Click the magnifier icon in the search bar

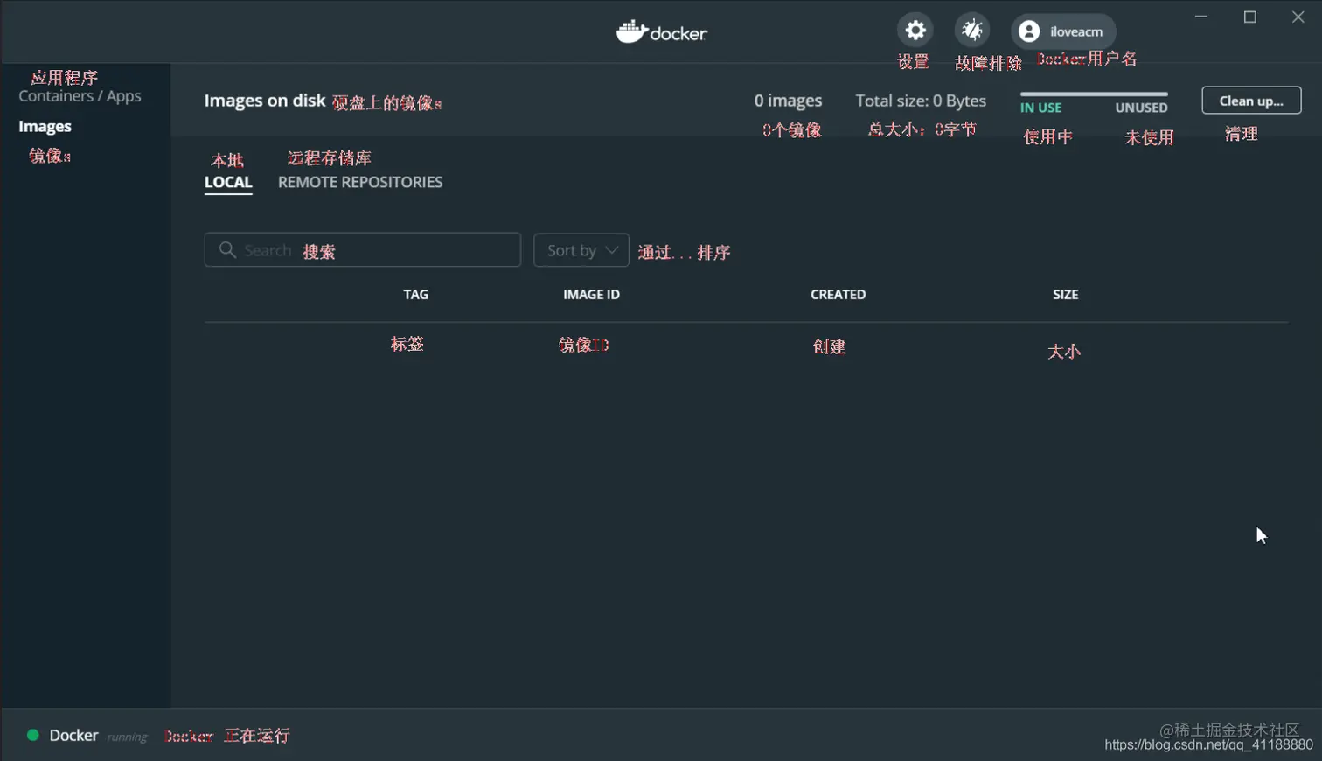pos(226,249)
